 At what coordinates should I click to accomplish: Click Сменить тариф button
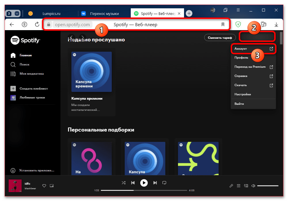point(220,38)
